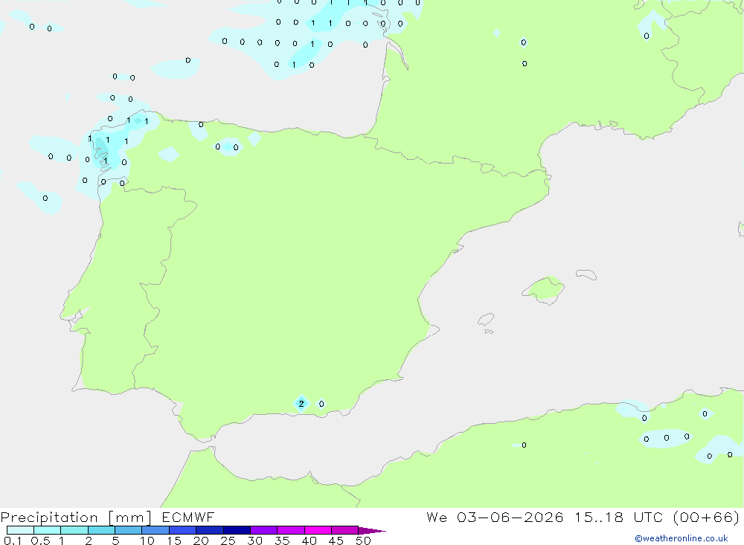
Task: Select the 40–45 mm legend color swatch
Action: [x=318, y=530]
